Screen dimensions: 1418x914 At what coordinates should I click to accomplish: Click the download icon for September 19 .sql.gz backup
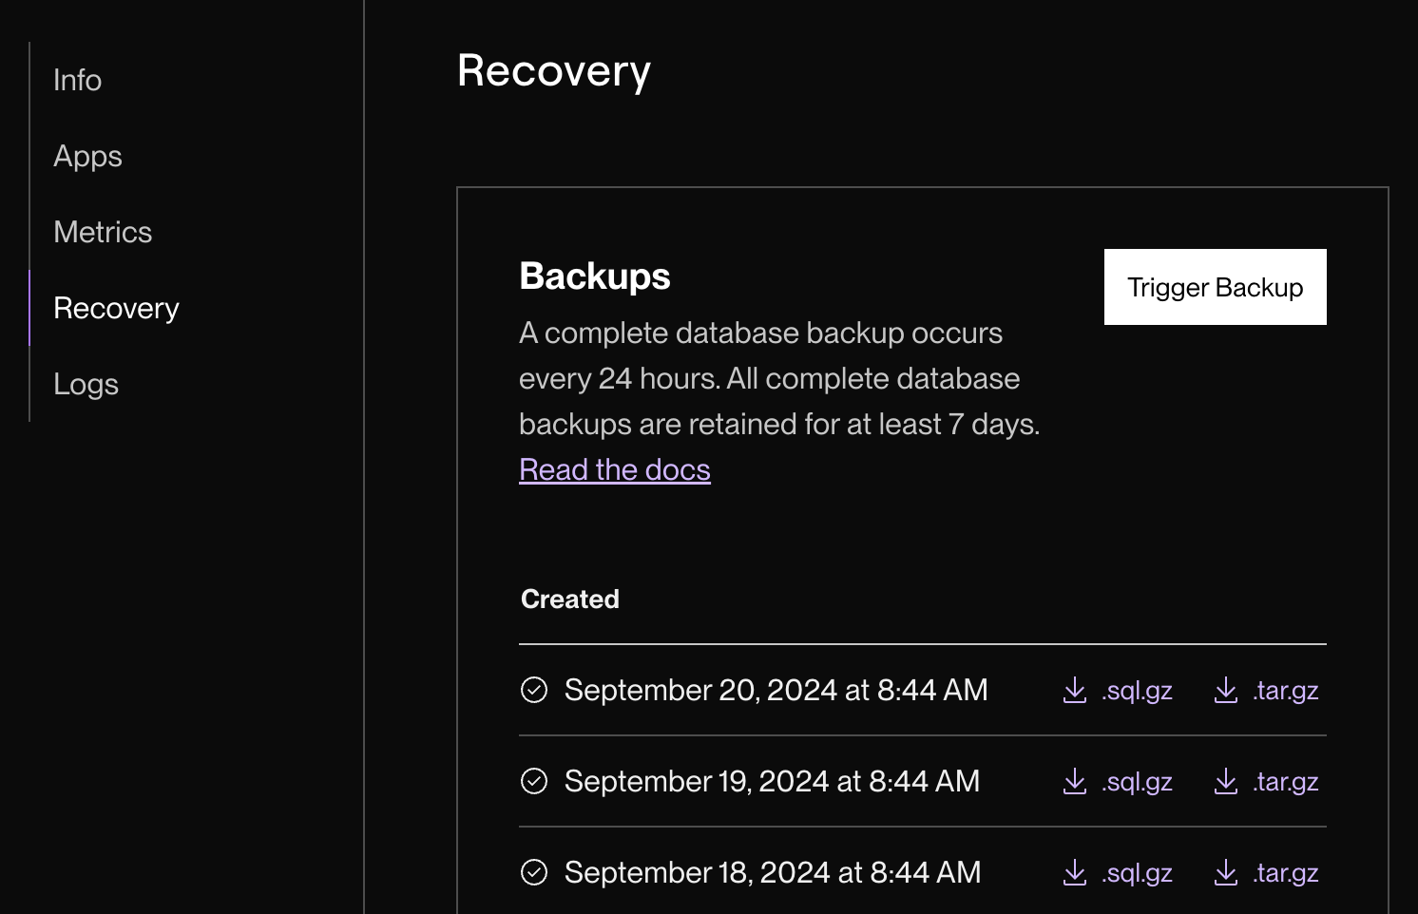pos(1073,782)
